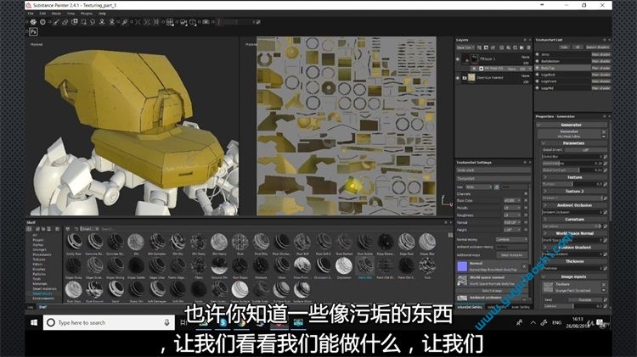Click the Undo stack button
The image size is (637, 357).
coord(493,170)
